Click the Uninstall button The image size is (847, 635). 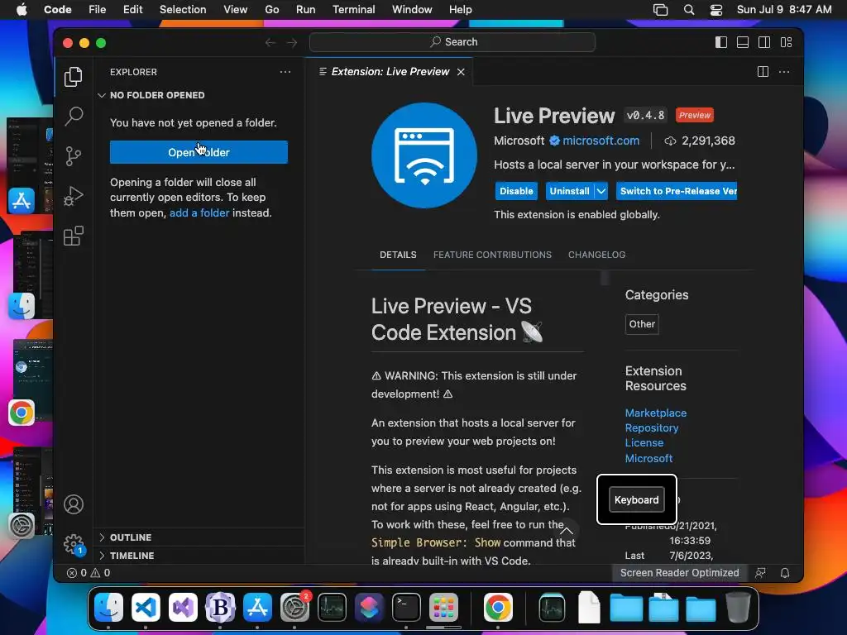click(x=569, y=191)
